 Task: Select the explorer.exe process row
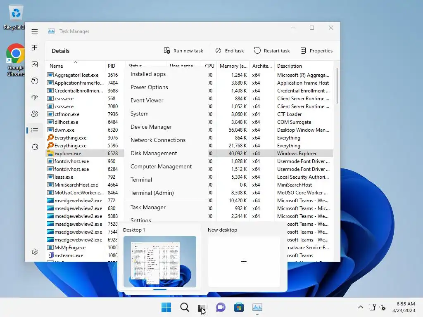[189, 154]
